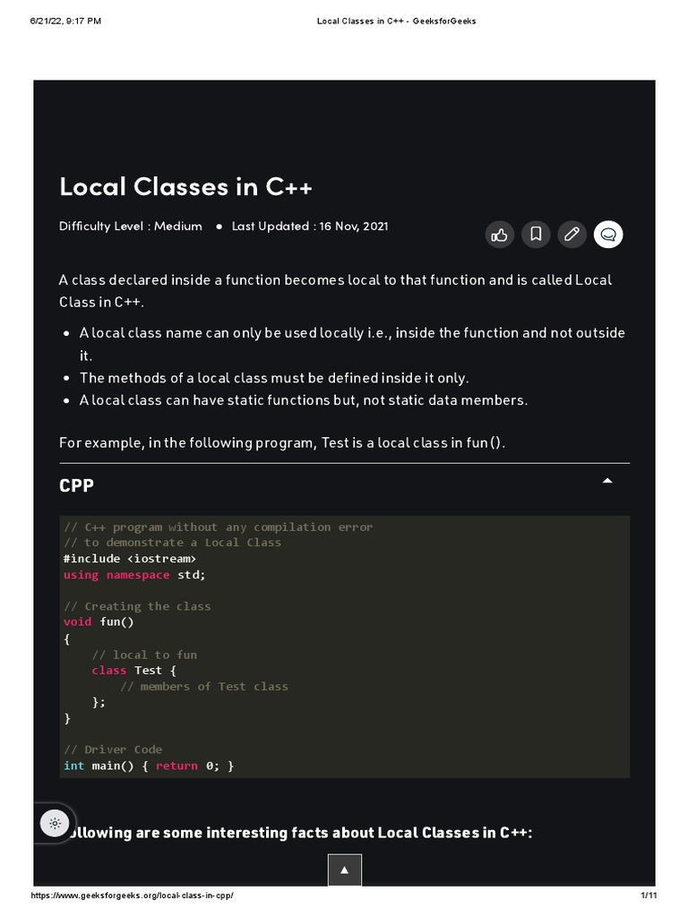688x917 pixels.
Task: Click the '#include <iostream>' code line
Action: point(129,558)
